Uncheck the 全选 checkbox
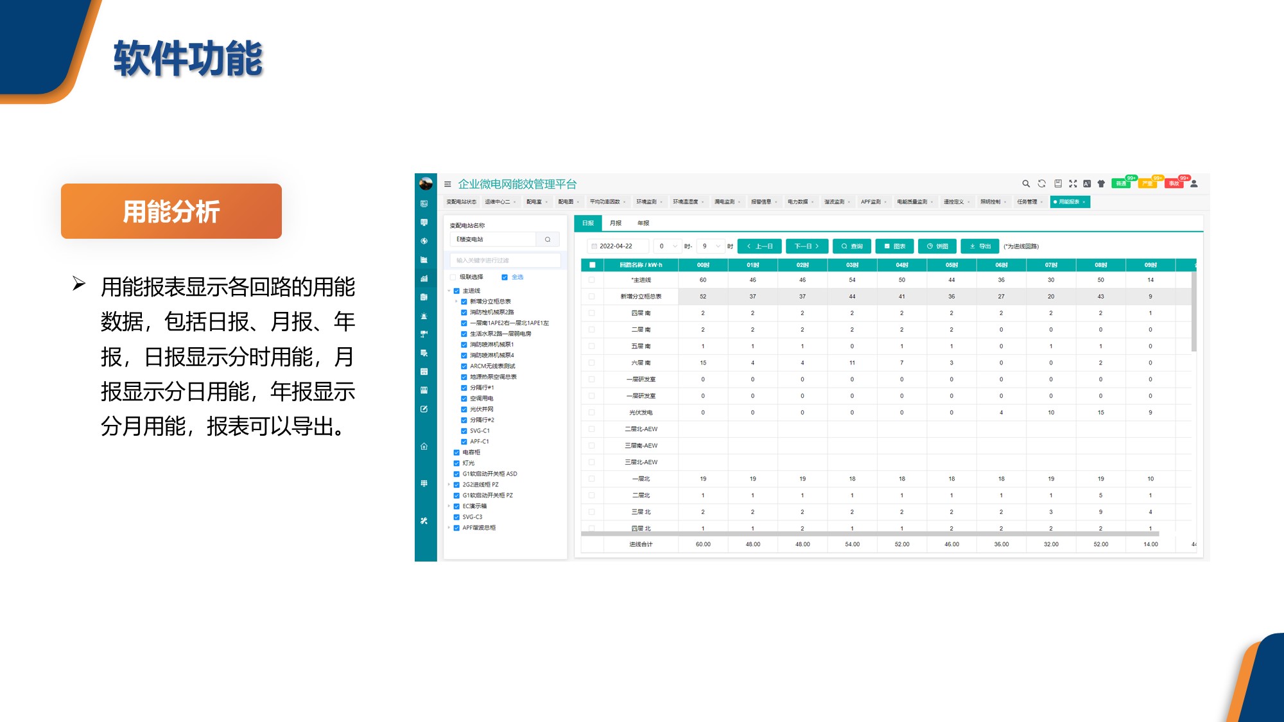 (x=505, y=277)
